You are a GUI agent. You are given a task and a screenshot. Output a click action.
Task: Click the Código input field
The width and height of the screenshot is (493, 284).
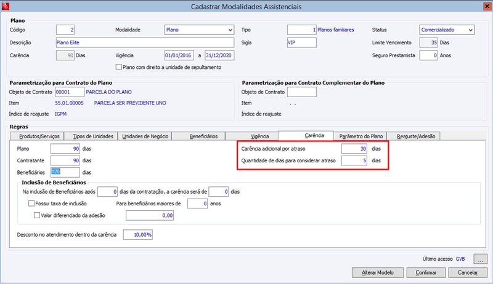click(x=65, y=30)
